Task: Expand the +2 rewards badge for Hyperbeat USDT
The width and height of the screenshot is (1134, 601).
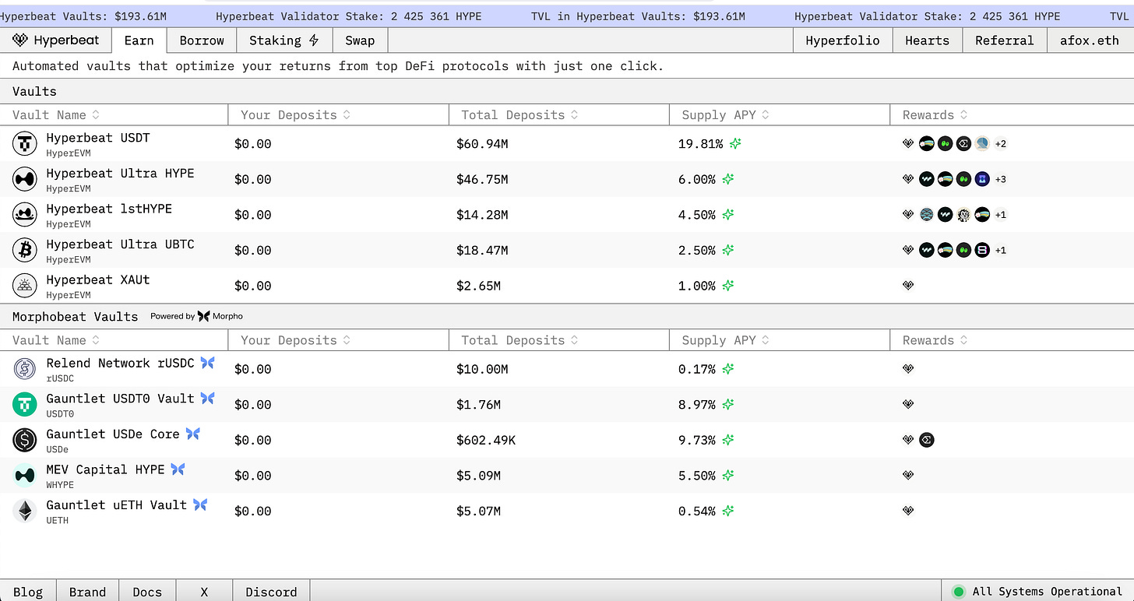Action: pos(1001,144)
